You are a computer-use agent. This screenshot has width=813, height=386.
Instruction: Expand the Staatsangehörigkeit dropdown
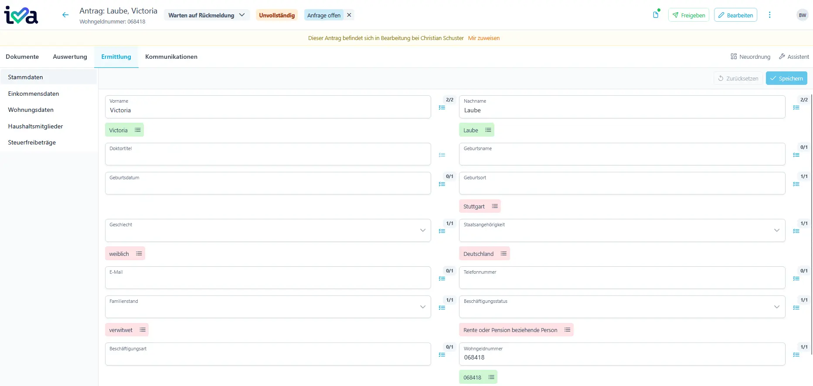(622, 231)
